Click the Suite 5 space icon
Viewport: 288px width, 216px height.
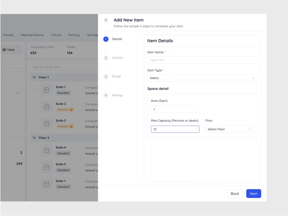click(46, 167)
